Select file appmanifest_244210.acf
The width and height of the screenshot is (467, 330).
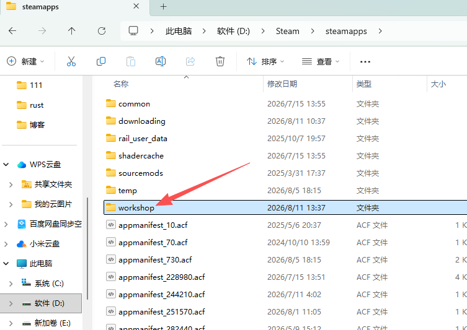click(285, 294)
